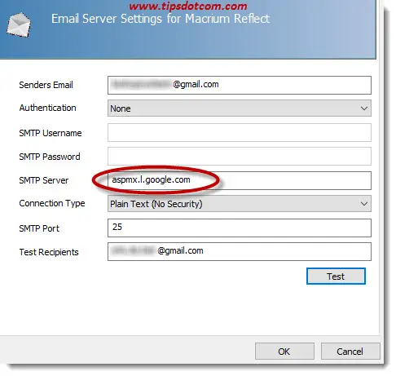Focus the Test Recipients field
Viewport: 396px width, 376px height.
coord(240,251)
